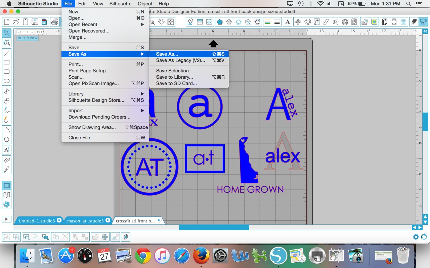430x268 pixels.
Task: Select the Eraser tool
Action: (x=7, y=160)
